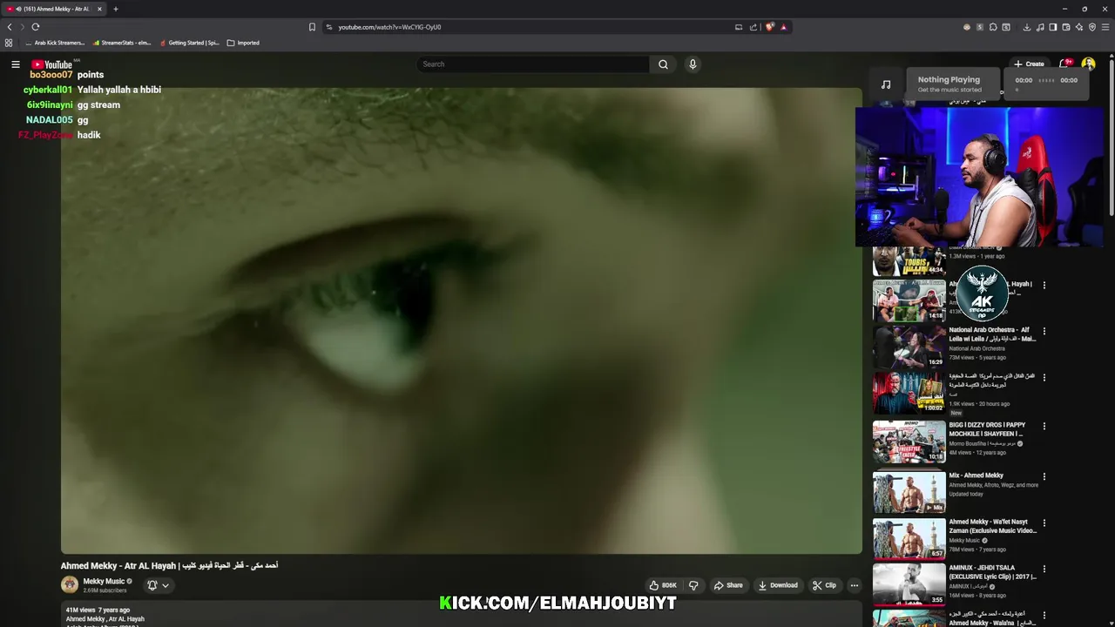Open options menu for BIGG DIZZY DROS video
The width and height of the screenshot is (1115, 627).
pos(1044,427)
